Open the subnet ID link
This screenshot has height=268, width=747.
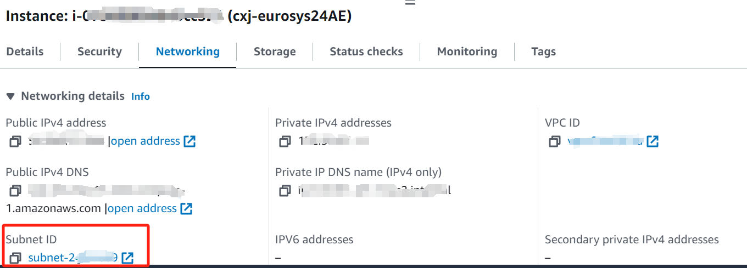pos(73,258)
